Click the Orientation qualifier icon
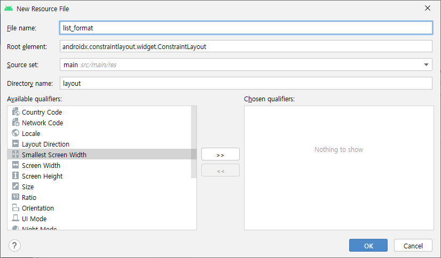This screenshot has height=258, width=441. tap(16, 208)
